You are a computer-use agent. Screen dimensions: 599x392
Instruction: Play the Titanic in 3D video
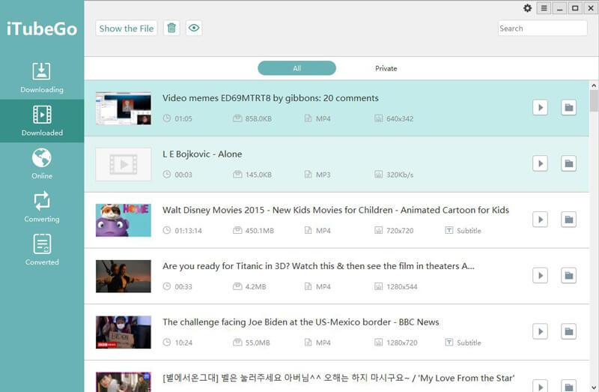pos(540,275)
